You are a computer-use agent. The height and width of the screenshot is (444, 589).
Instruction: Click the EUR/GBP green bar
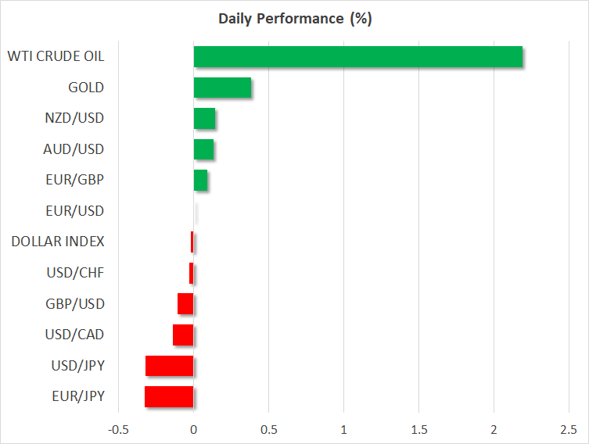click(x=200, y=181)
